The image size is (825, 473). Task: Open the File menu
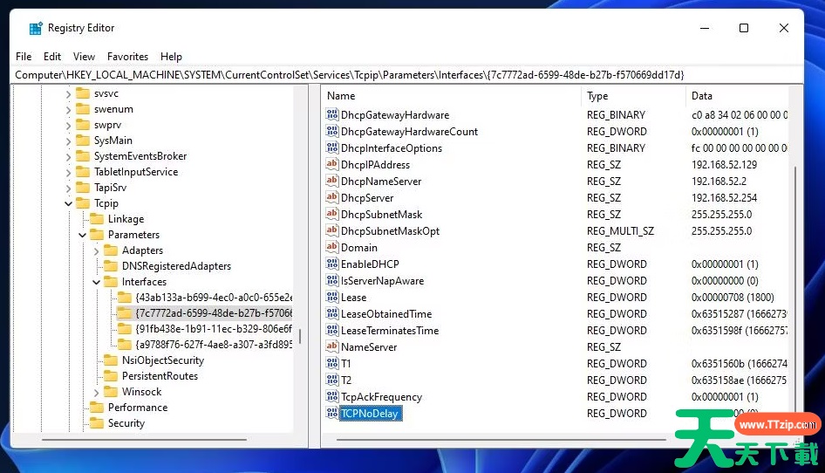[x=24, y=57]
